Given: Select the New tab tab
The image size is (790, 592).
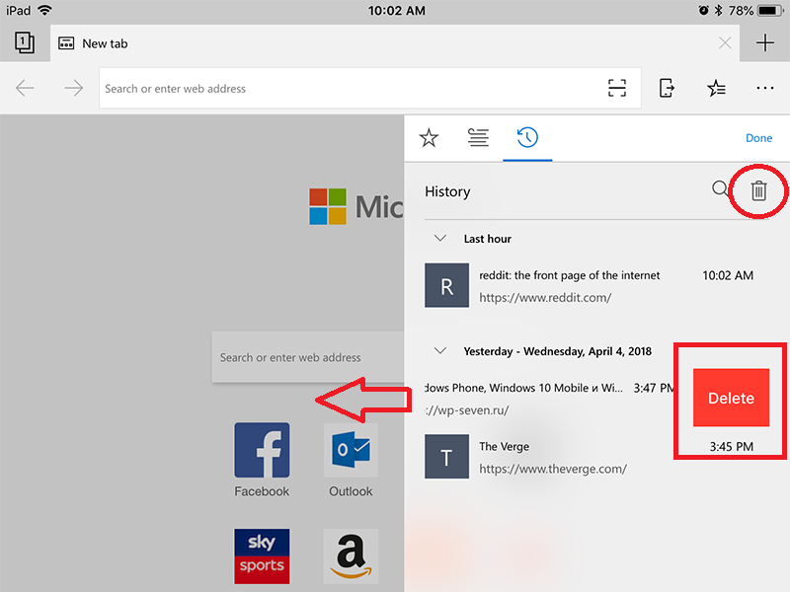Looking at the screenshot, I should tap(395, 43).
